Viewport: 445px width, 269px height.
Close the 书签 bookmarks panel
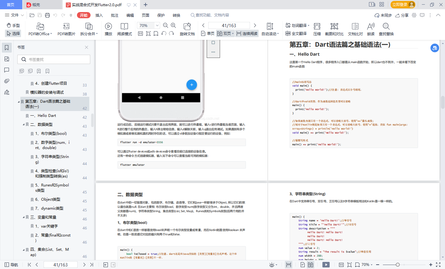(x=87, y=47)
